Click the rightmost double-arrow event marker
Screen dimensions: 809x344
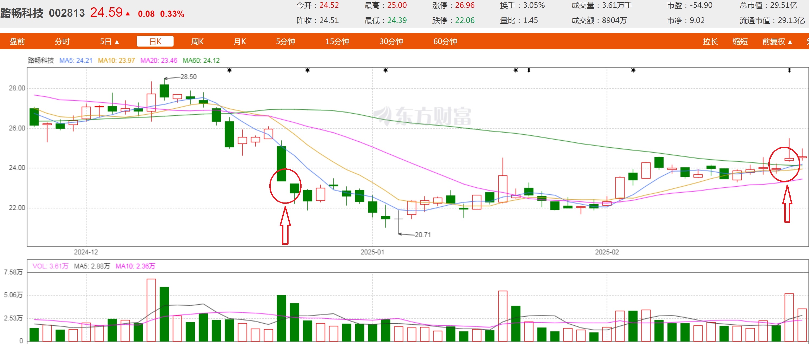pyautogui.click(x=789, y=70)
